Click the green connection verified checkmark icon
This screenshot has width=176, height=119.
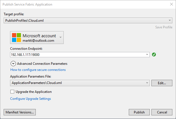[x=154, y=54]
